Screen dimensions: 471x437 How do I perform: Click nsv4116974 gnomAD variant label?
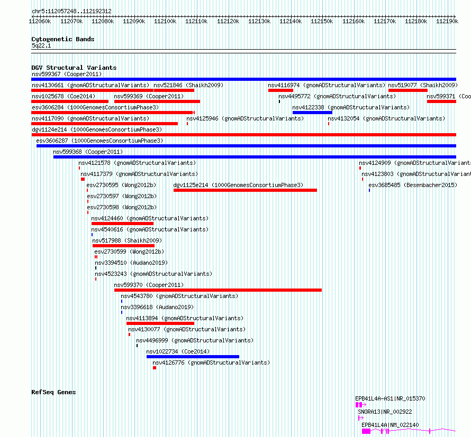click(x=327, y=85)
